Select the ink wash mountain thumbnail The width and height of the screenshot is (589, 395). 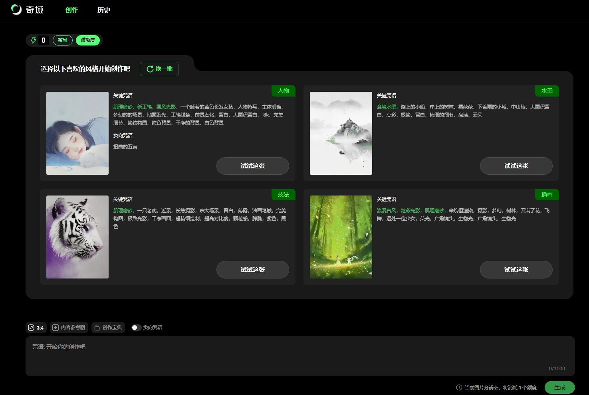coord(341,133)
